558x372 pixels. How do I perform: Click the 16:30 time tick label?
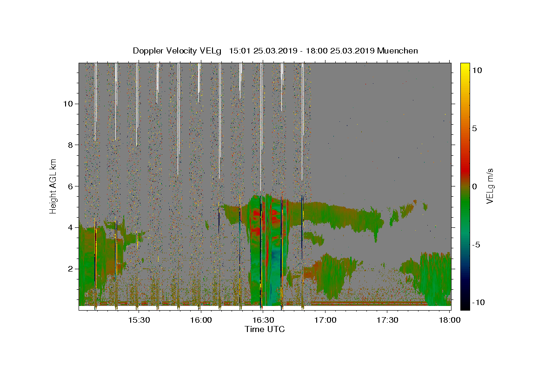tap(263, 320)
